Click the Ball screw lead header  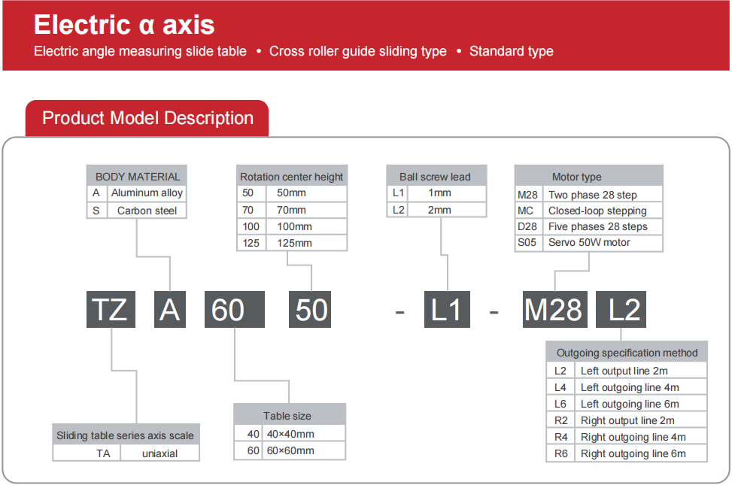pyautogui.click(x=435, y=177)
